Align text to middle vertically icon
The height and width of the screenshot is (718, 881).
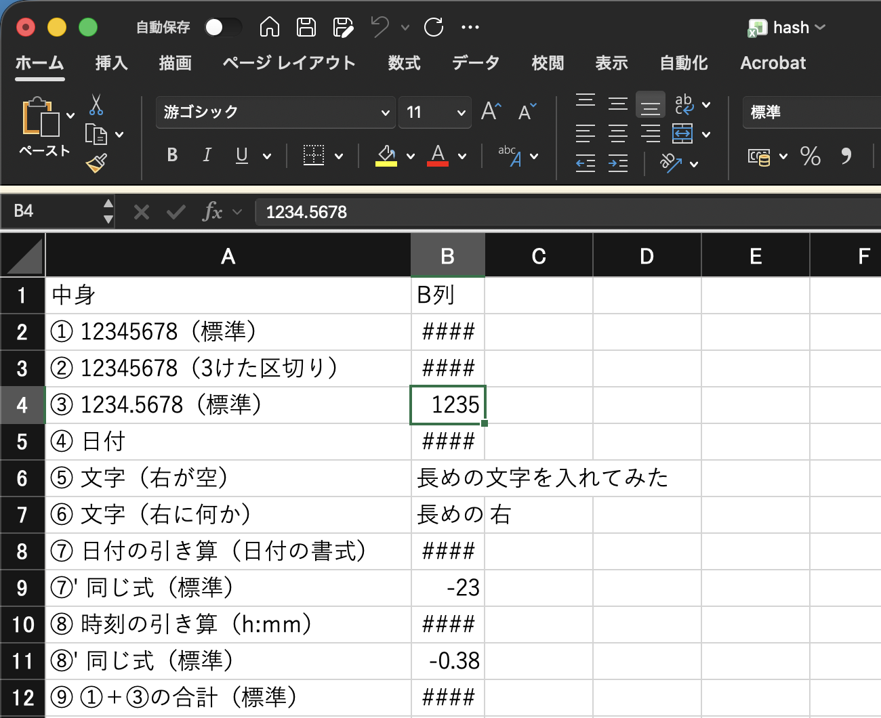[618, 104]
